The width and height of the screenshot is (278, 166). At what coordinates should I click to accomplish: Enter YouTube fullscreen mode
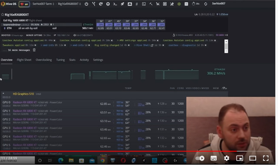(265, 158)
